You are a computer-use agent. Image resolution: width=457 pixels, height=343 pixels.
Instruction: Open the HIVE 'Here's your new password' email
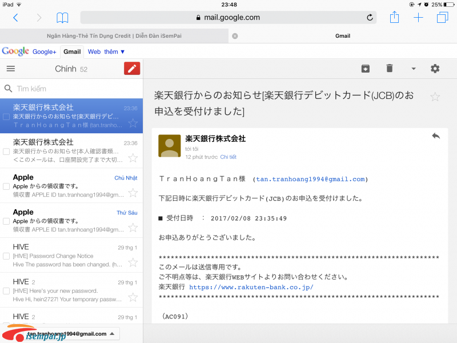[71, 290]
